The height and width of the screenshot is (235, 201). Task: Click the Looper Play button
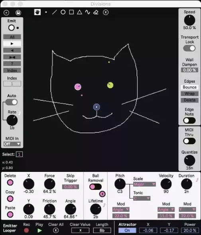(x=39, y=231)
